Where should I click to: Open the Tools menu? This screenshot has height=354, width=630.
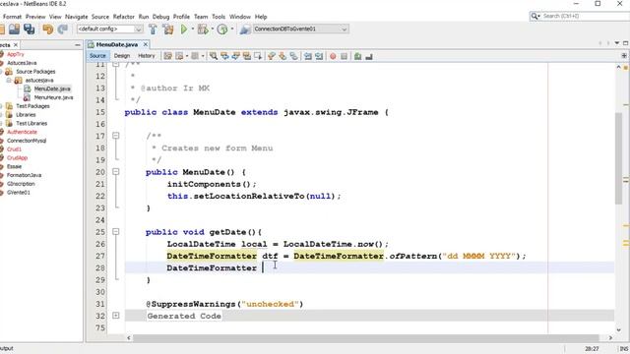click(x=219, y=17)
